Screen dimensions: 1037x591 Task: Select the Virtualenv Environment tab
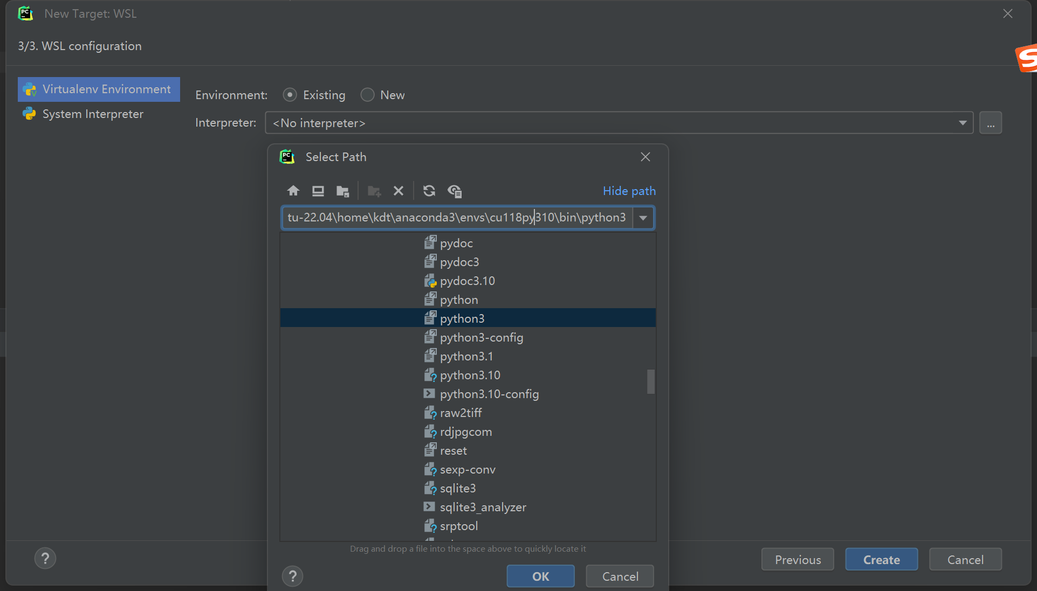pos(99,89)
